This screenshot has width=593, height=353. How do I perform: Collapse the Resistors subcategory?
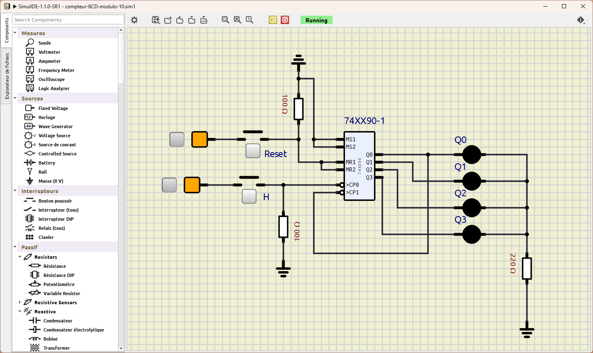20,257
